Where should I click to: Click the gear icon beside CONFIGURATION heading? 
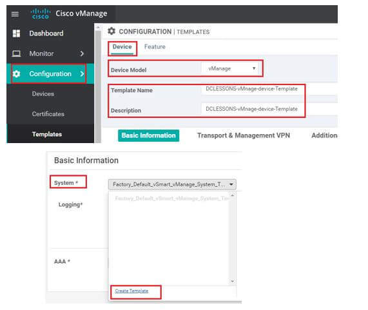tap(111, 31)
